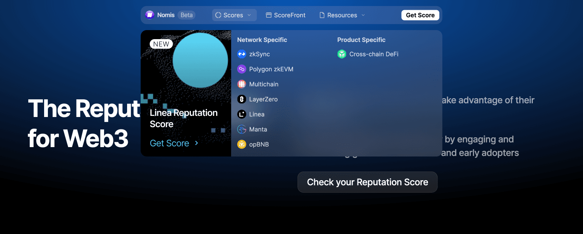Click the cyan circle in Linea promo
This screenshot has height=234, width=583.
click(x=200, y=60)
